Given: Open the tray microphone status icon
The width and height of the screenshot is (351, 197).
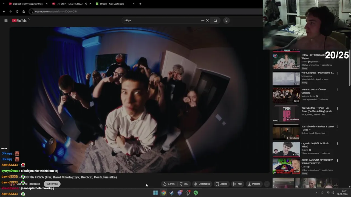Looking at the screenshot, I should (322, 193).
